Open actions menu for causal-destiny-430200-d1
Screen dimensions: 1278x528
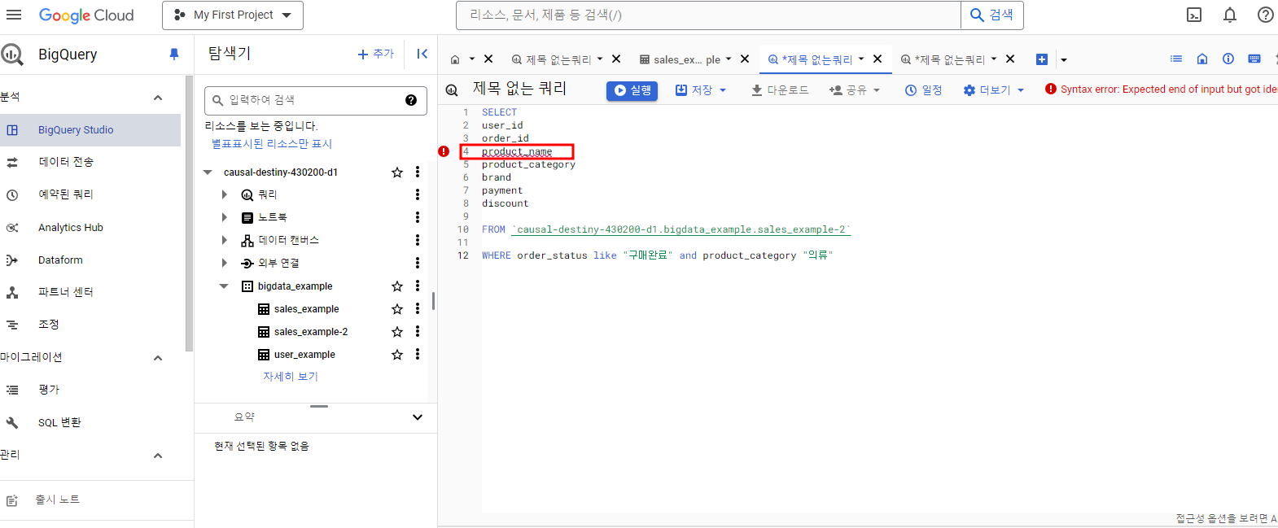click(x=418, y=172)
